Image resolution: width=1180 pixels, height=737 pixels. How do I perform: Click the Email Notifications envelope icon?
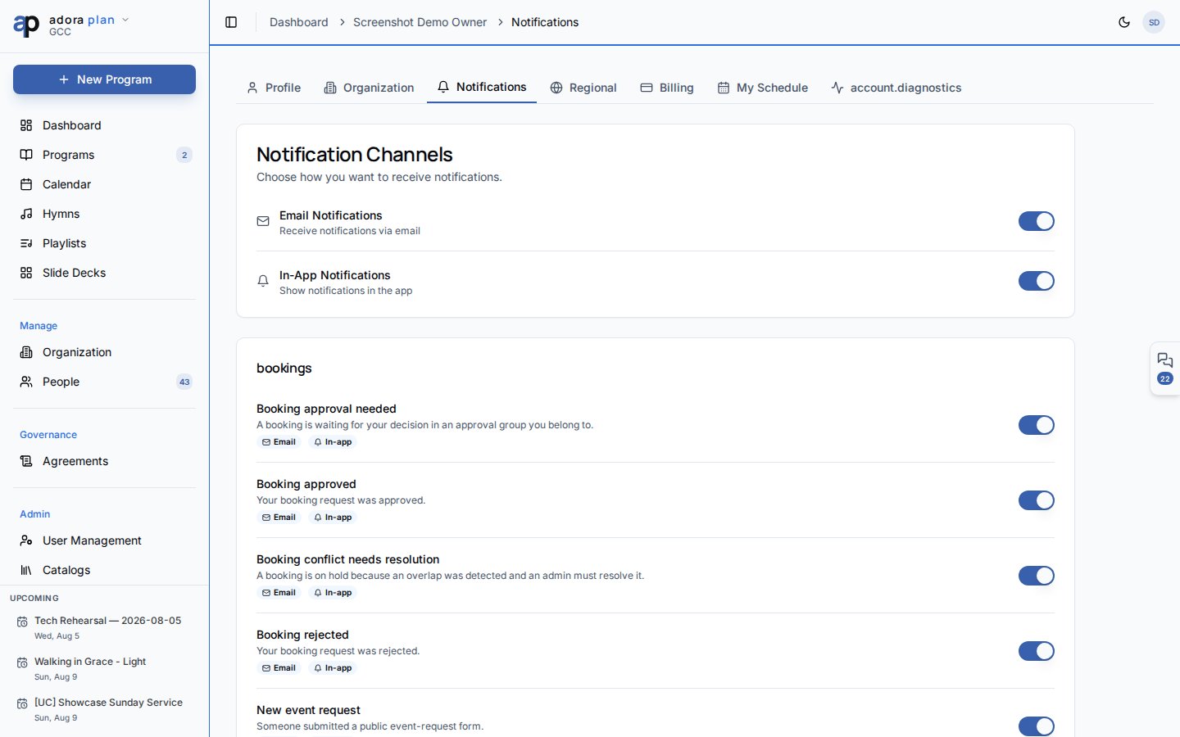[x=263, y=221]
